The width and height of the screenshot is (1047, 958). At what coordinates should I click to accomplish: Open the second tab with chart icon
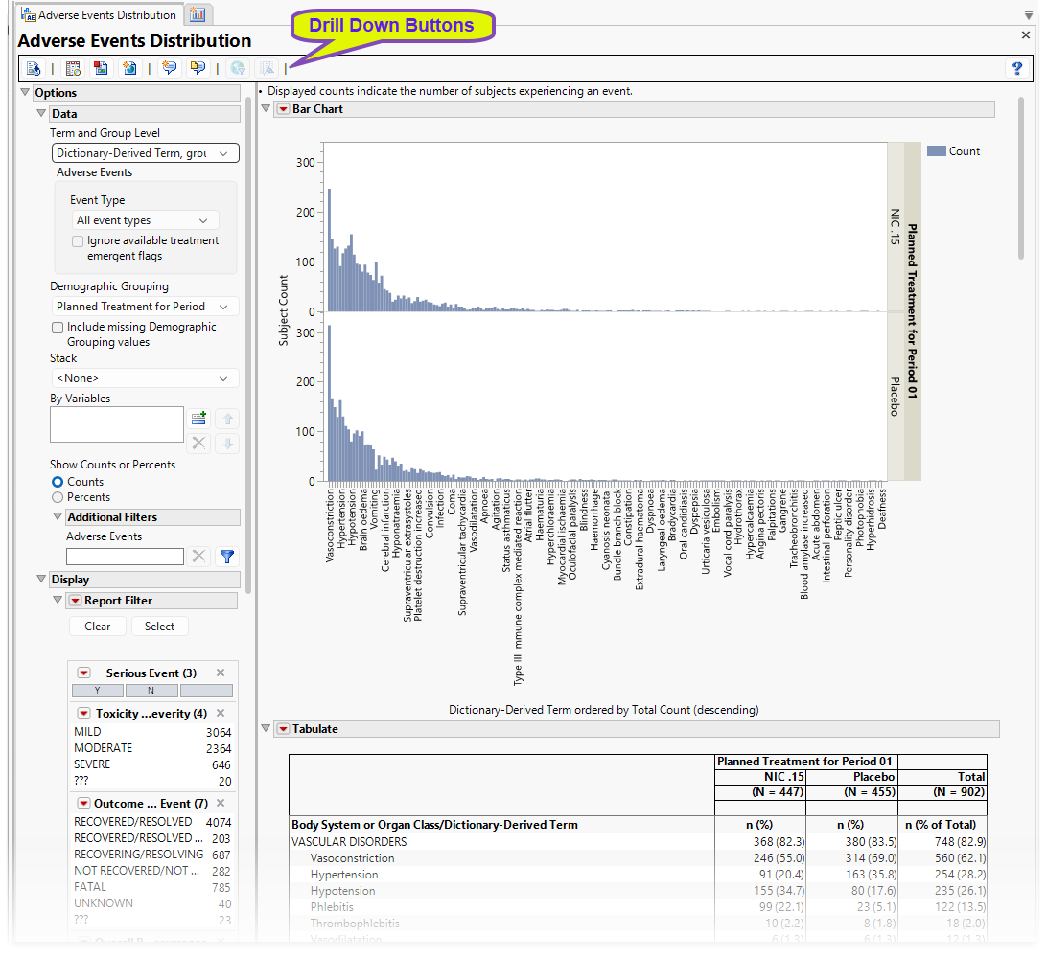pos(198,14)
